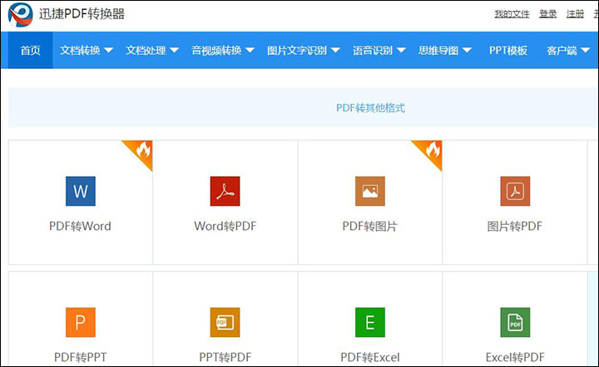599x367 pixels.
Task: Open the 文档转换 menu label
Action: tap(80, 51)
